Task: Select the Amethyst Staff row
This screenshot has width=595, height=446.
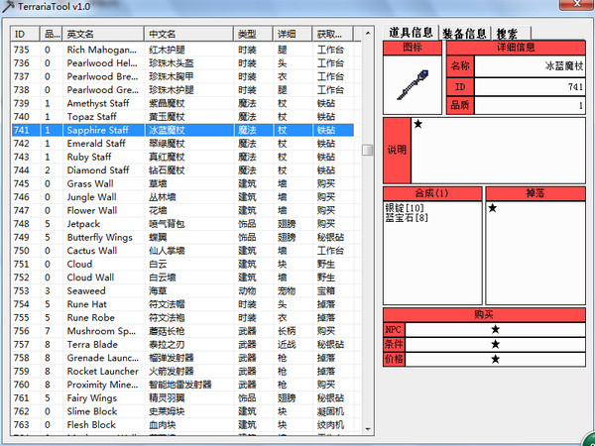Action: tap(182, 103)
